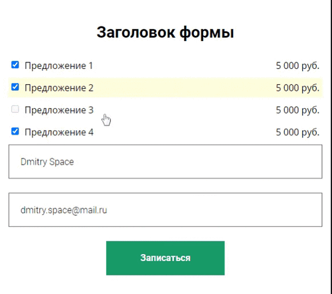
Task: Uncheck the Предложение 2 checkbox
Action: point(15,87)
